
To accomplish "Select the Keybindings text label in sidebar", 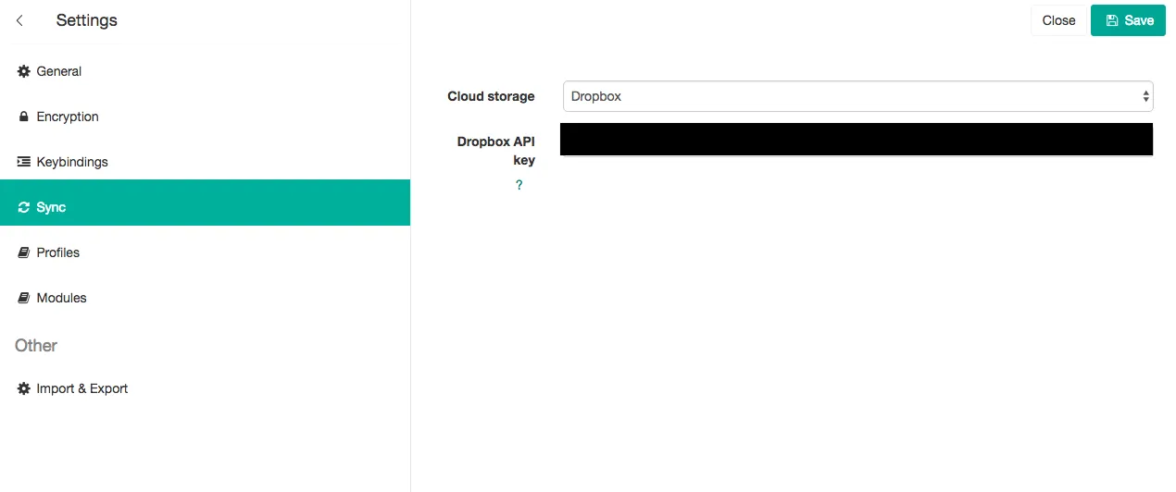I will point(72,162).
